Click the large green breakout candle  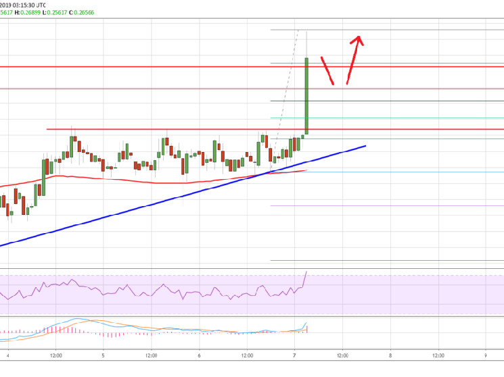pos(306,96)
